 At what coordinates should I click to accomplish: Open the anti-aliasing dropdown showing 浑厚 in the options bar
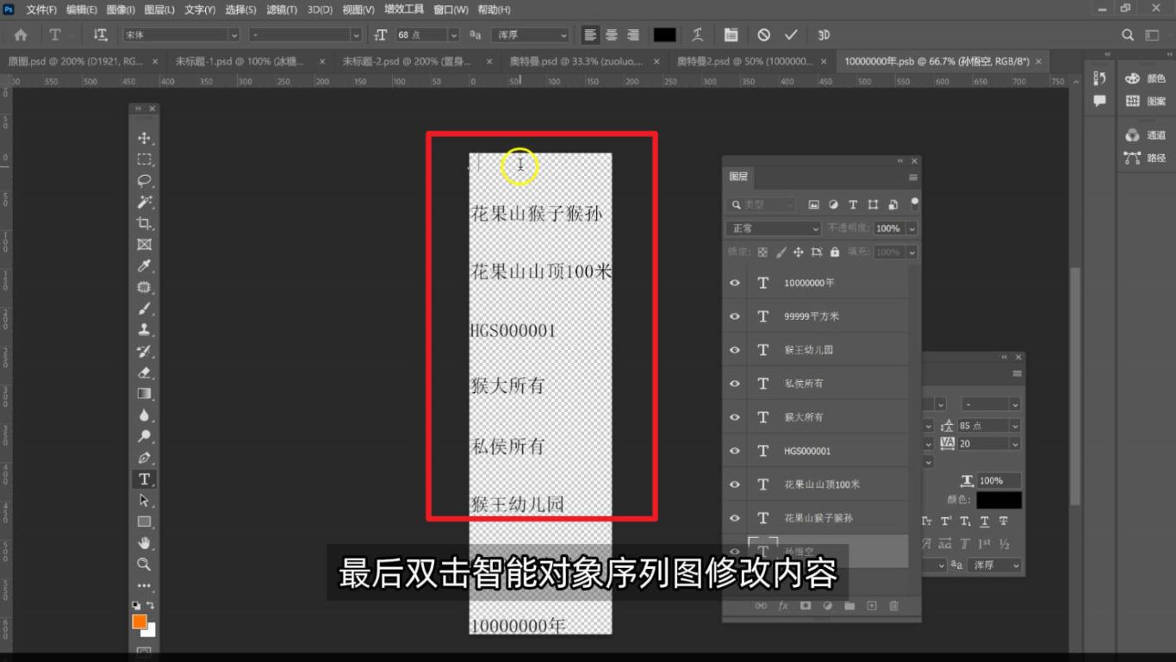click(530, 34)
